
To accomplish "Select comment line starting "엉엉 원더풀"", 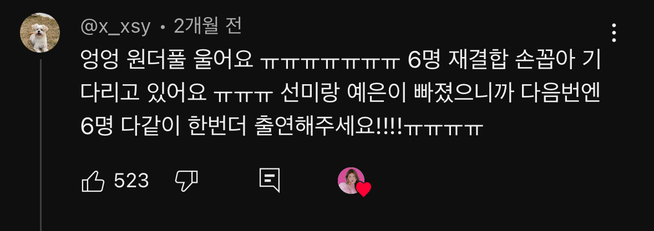I will [x=339, y=63].
